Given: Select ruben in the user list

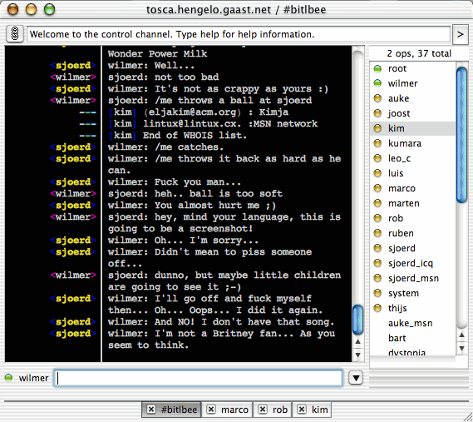Looking at the screenshot, I should [x=412, y=233].
